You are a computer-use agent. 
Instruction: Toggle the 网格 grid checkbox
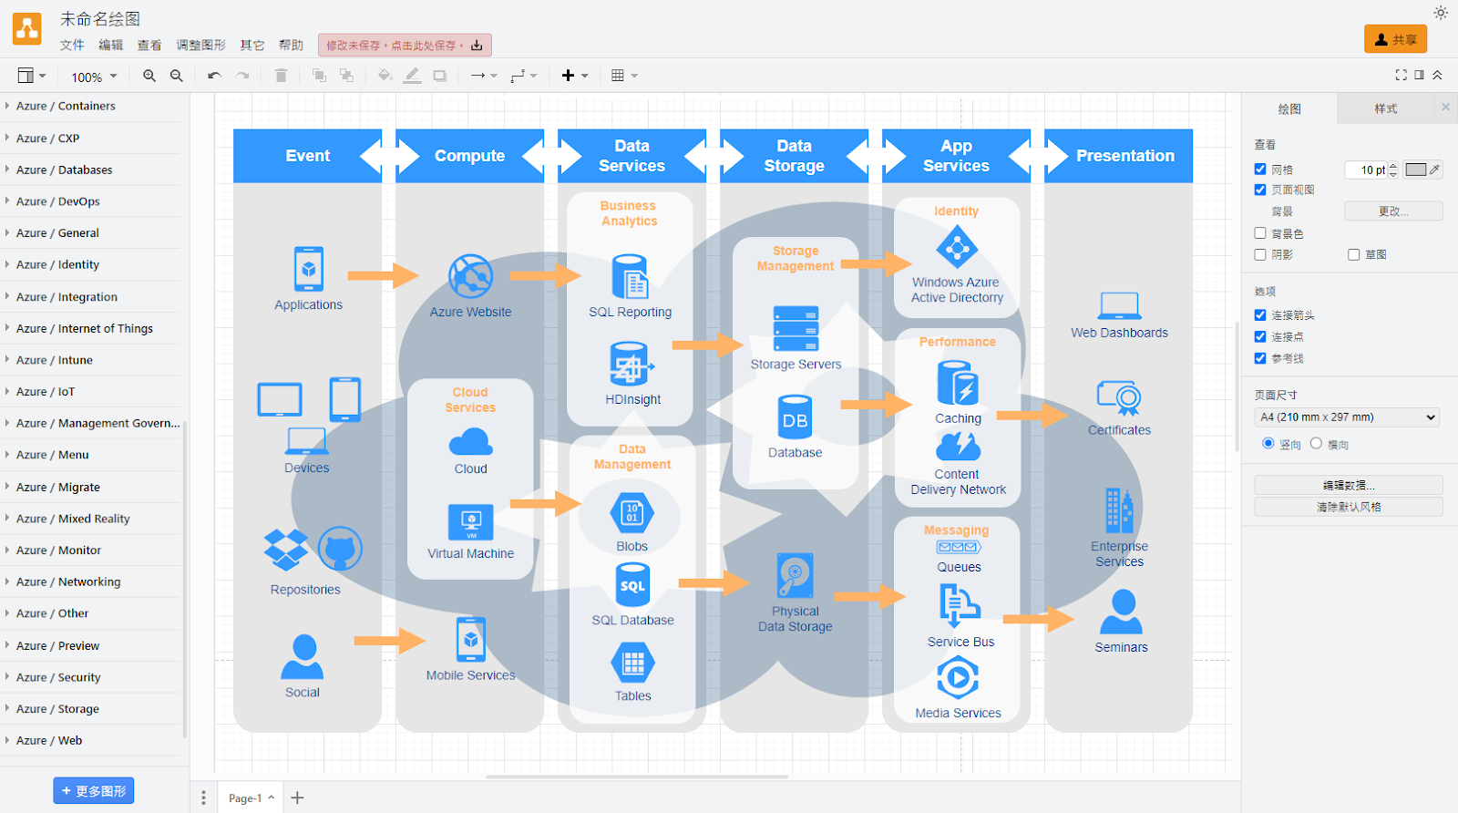(x=1260, y=169)
